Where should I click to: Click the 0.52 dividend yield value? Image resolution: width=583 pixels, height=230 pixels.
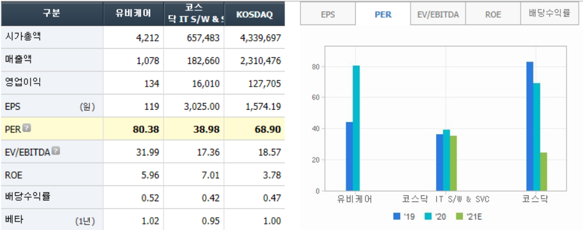(x=151, y=198)
